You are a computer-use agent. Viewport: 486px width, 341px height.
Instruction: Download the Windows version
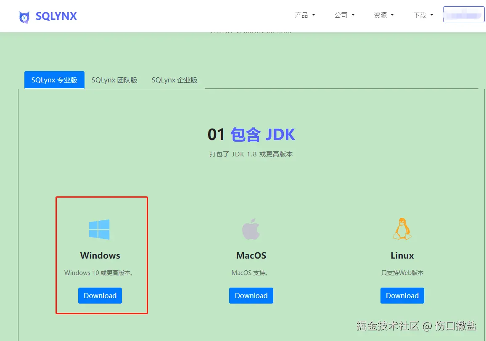click(x=100, y=296)
